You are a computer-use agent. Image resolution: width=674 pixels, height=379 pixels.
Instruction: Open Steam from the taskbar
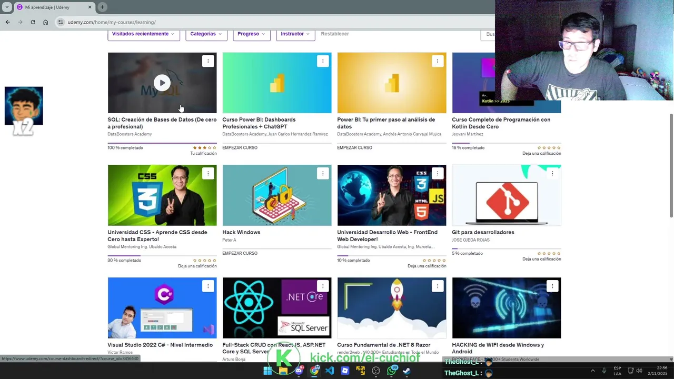point(407,371)
